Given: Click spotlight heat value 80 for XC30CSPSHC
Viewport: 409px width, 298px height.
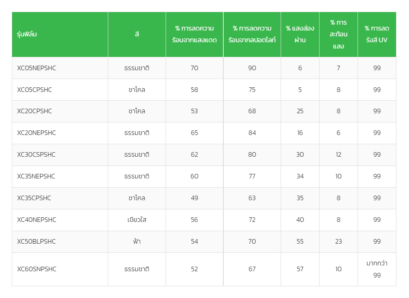Looking at the screenshot, I should coord(252,155).
